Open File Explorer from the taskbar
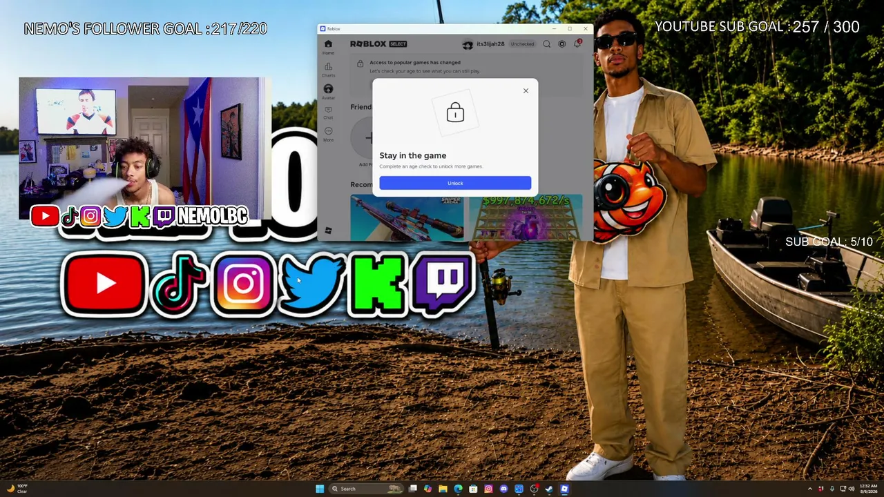 (443, 489)
